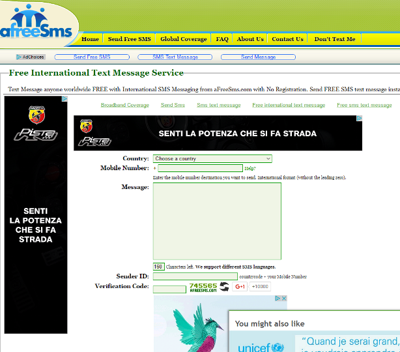Click ad options icon on left sidebar ad
The image size is (400, 352).
(x=64, y=99)
